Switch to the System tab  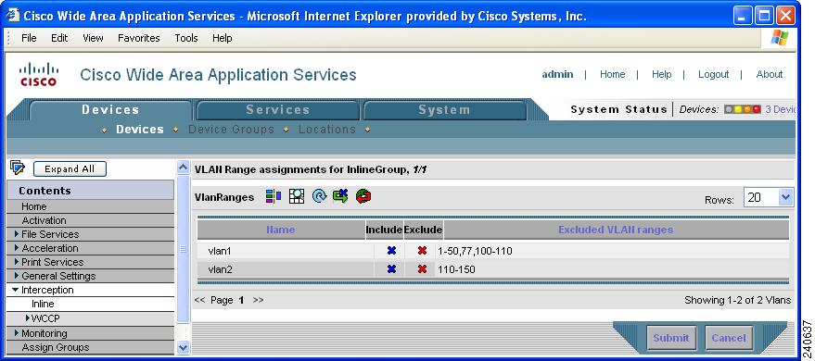click(x=444, y=110)
